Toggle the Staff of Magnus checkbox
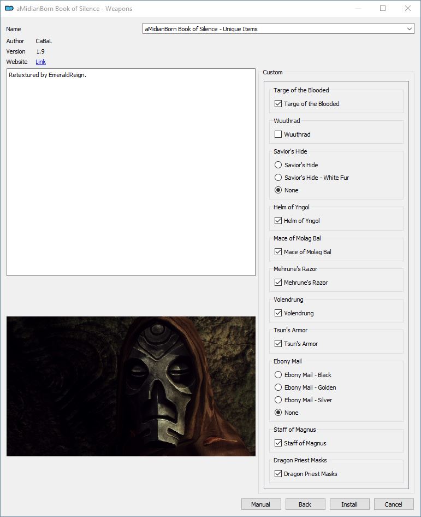Screen dimensions: 421x517 pyautogui.click(x=278, y=443)
